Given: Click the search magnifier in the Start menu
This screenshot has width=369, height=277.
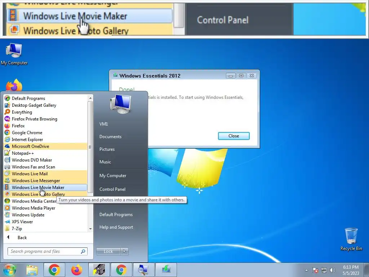Looking at the screenshot, I should pos(83,251).
